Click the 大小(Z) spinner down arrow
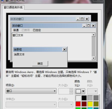Screen dimensions: 112x109 (x=71, y=92)
